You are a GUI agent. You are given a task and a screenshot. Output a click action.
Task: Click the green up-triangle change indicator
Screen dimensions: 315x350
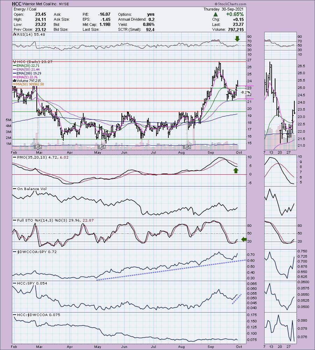(x=216, y=14)
